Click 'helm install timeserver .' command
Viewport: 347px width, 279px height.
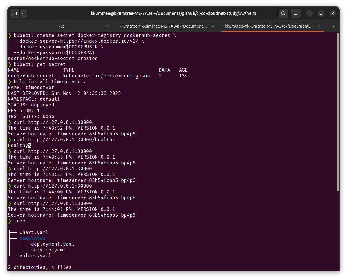click(x=50, y=82)
